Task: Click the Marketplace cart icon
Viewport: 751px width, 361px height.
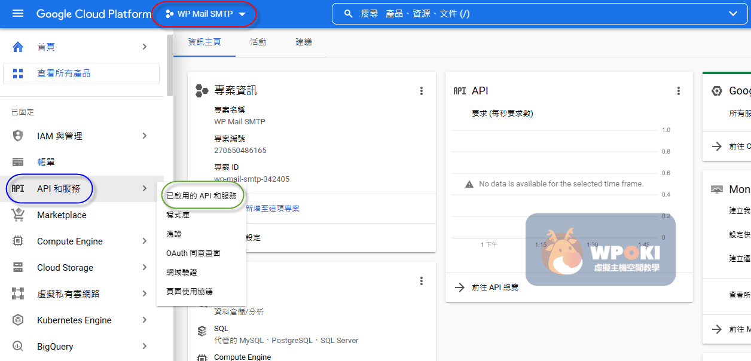Action: coord(18,215)
